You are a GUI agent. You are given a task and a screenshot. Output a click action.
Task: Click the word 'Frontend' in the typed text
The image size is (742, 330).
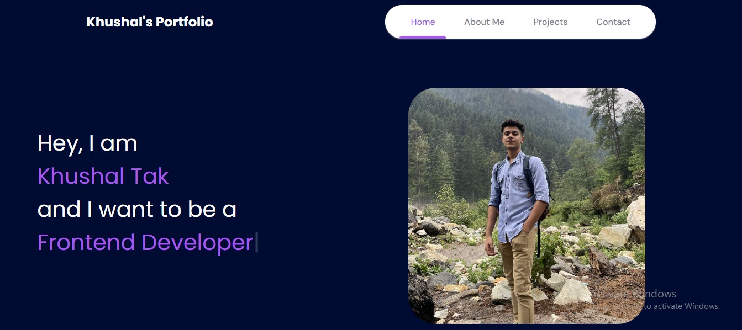pos(86,243)
